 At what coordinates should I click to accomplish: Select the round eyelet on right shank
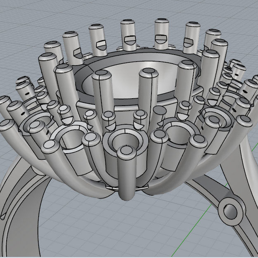[230, 212]
